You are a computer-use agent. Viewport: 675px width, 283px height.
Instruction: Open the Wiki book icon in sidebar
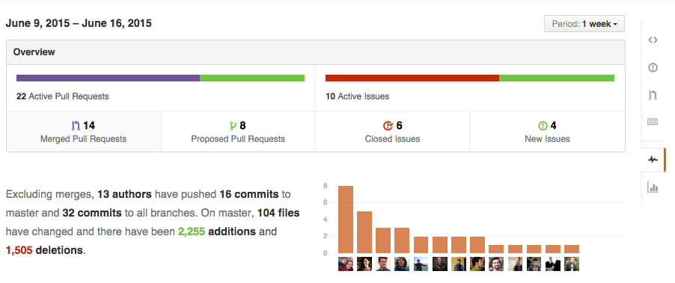[653, 122]
